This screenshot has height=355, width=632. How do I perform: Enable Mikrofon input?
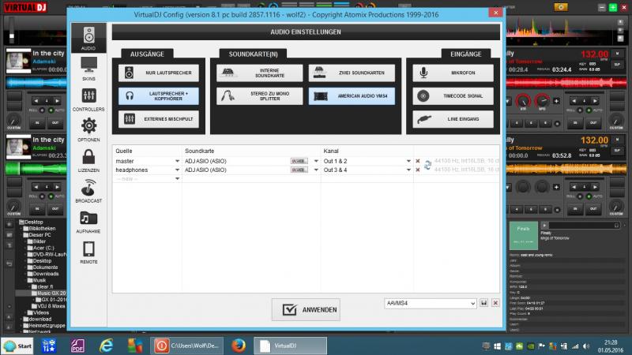tap(453, 73)
